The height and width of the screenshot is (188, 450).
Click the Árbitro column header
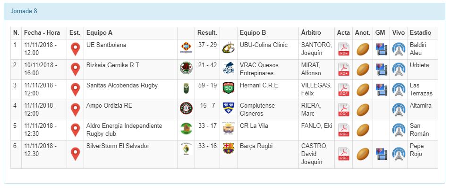coord(311,33)
